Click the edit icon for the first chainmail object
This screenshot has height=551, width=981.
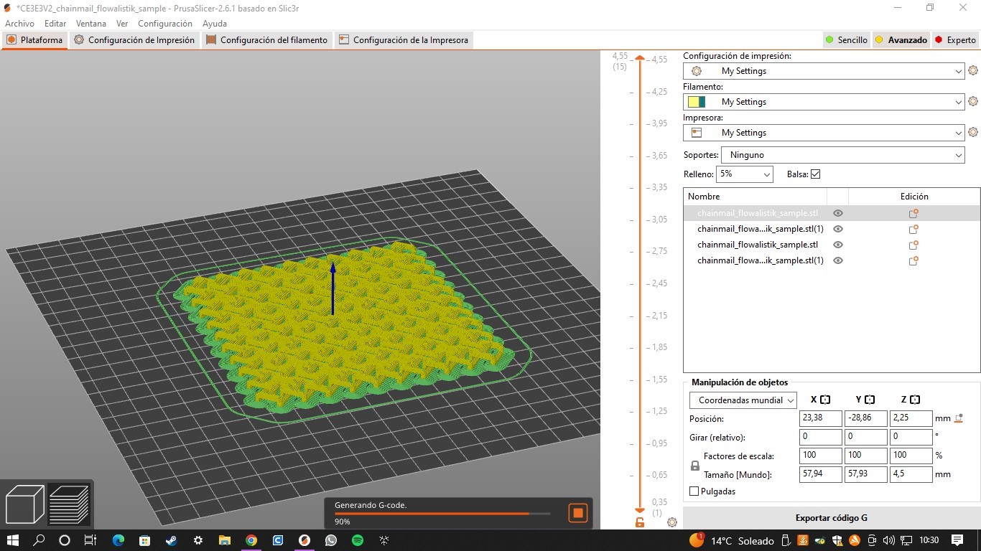(x=913, y=214)
